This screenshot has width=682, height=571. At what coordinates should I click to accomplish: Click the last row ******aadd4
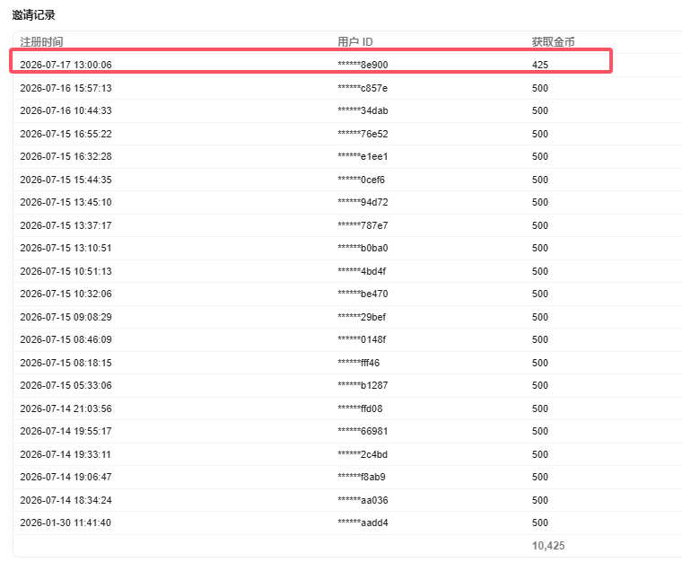[347, 523]
